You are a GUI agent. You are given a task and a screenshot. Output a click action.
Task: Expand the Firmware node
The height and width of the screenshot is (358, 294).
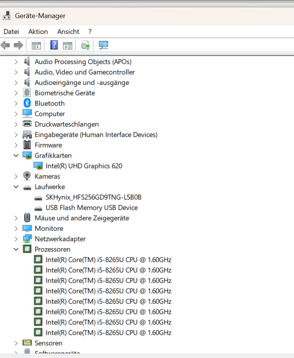coord(16,145)
